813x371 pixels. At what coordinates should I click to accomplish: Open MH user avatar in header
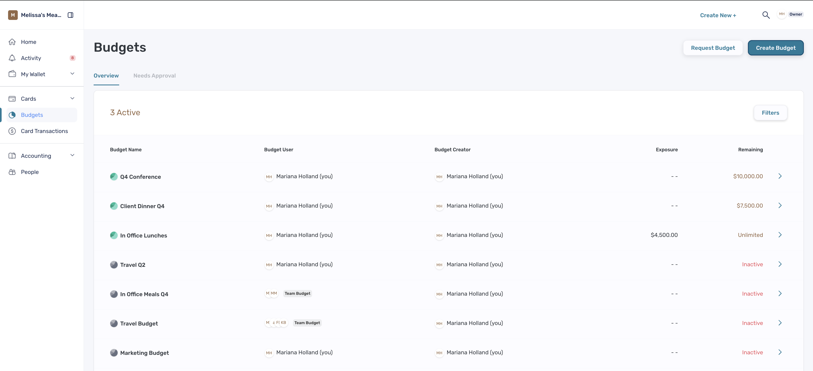782,14
